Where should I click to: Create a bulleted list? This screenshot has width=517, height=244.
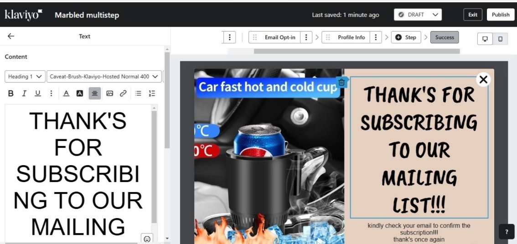coord(138,93)
